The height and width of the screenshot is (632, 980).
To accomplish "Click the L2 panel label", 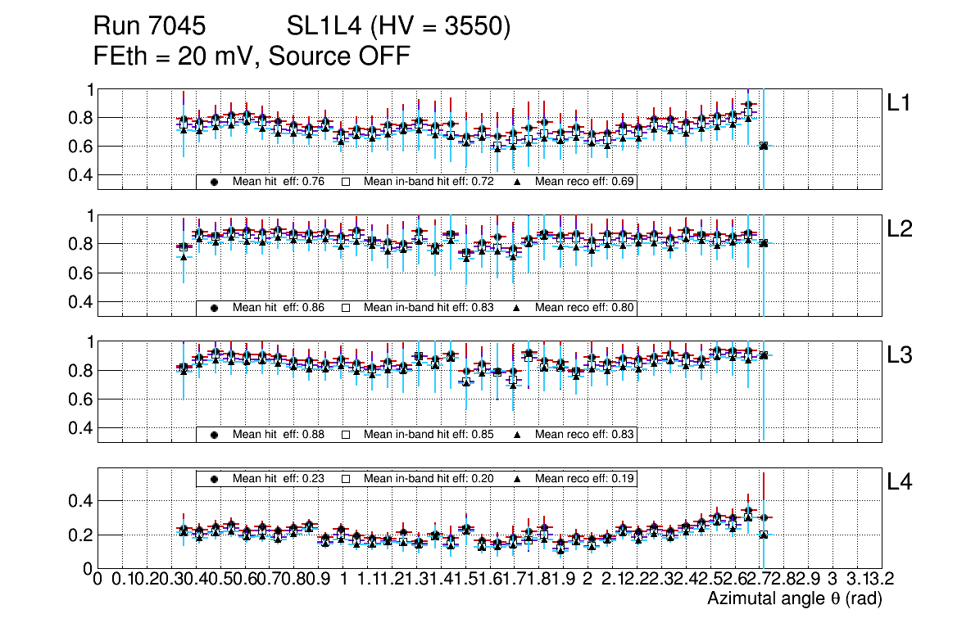I will pyautogui.click(x=901, y=229).
